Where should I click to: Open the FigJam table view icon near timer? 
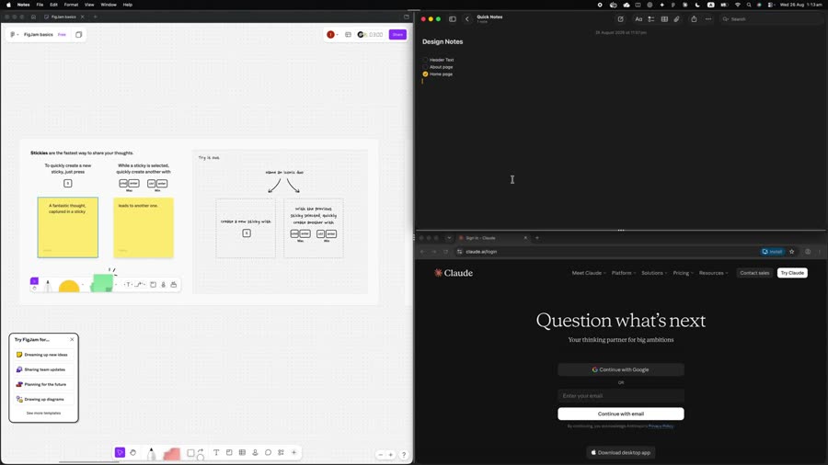point(348,35)
